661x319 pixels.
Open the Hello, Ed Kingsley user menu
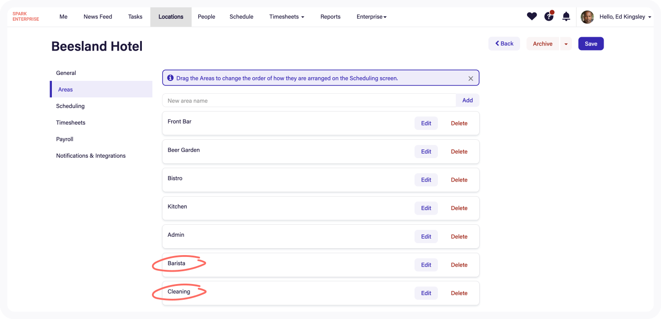pyautogui.click(x=625, y=17)
